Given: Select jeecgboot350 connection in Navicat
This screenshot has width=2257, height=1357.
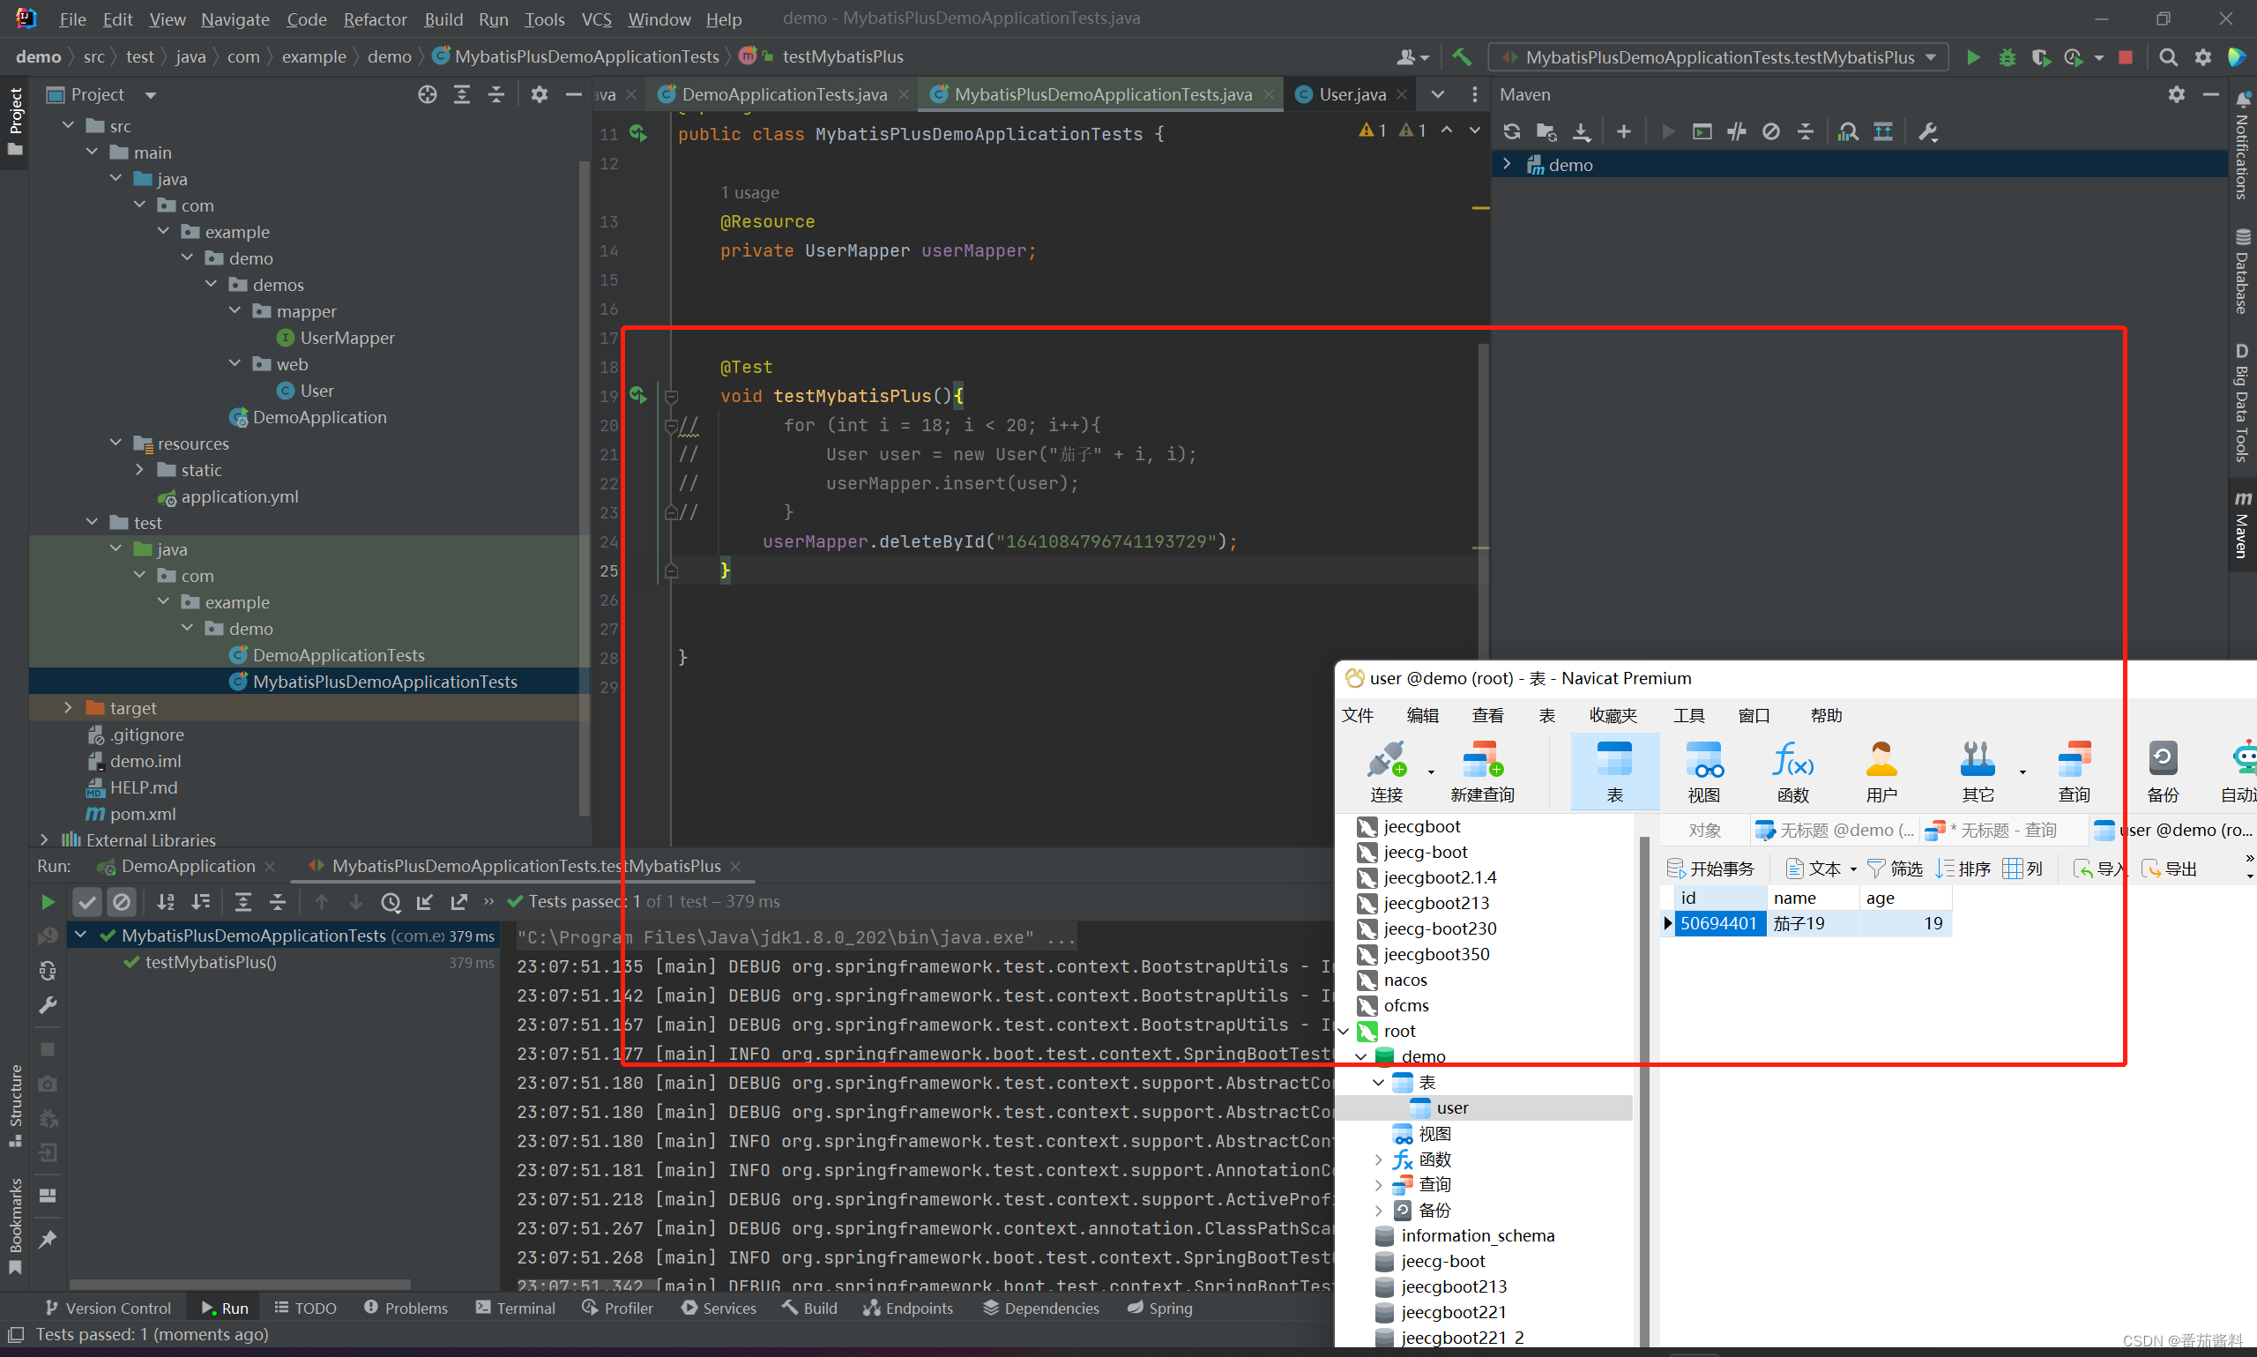Looking at the screenshot, I should 1436,954.
